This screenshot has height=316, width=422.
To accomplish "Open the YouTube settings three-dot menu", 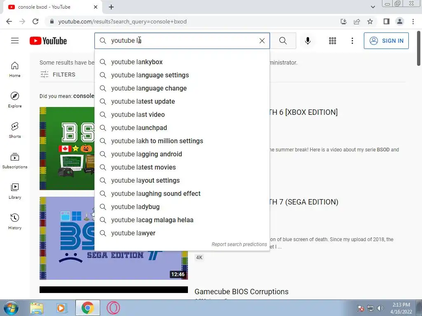I will point(352,41).
